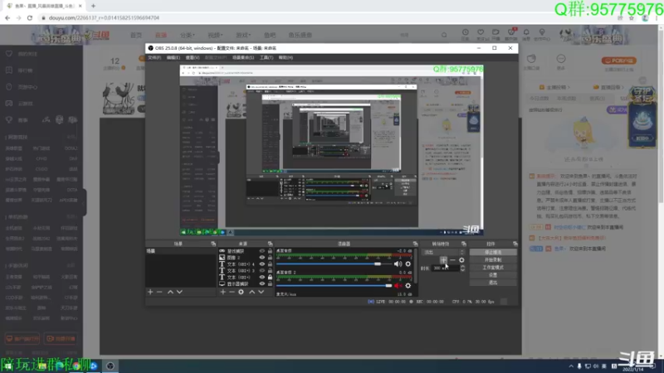Remove scene with the minus icon in Scenes panel
The height and width of the screenshot is (373, 664).
coord(159,292)
